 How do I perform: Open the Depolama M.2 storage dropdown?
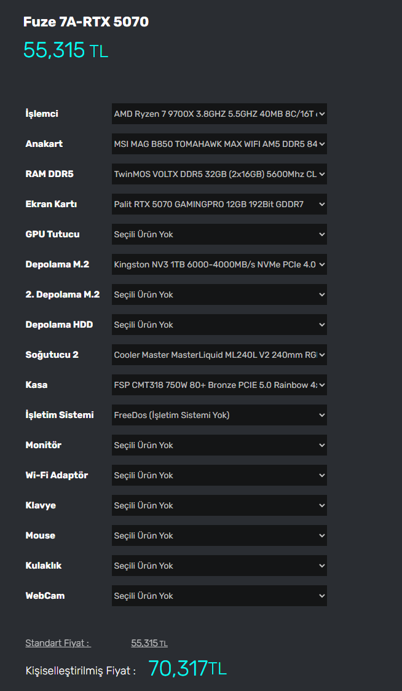pyautogui.click(x=219, y=264)
